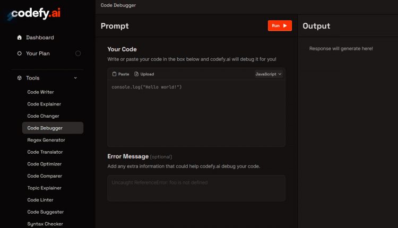This screenshot has width=398, height=228.
Task: Select the Code Optimizer tool
Action: click(x=45, y=164)
